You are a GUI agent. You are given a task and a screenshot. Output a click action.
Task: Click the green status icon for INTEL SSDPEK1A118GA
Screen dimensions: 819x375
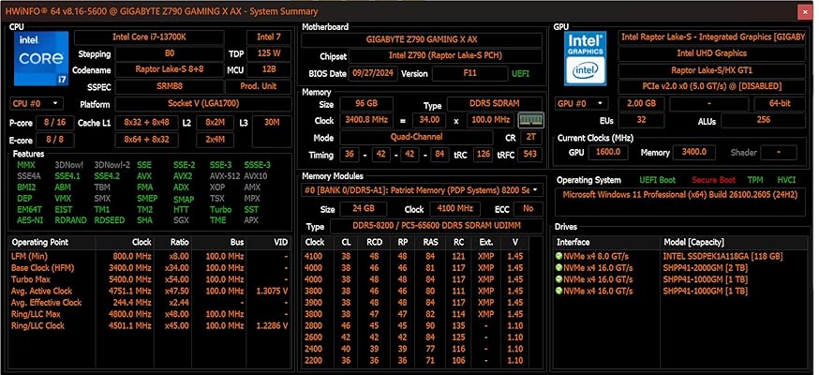pyautogui.click(x=559, y=255)
